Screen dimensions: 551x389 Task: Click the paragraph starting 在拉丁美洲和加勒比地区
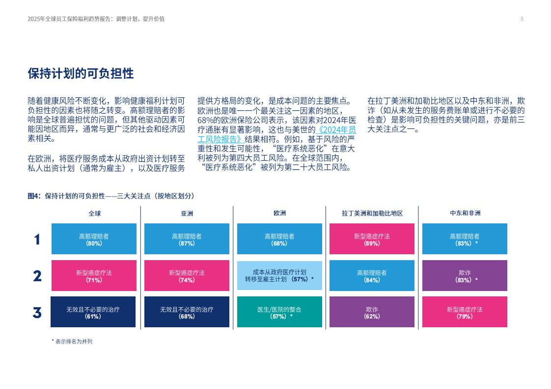coord(446,115)
